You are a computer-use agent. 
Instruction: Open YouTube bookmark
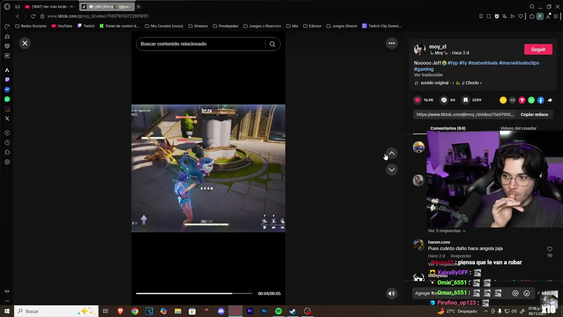pyautogui.click(x=62, y=26)
